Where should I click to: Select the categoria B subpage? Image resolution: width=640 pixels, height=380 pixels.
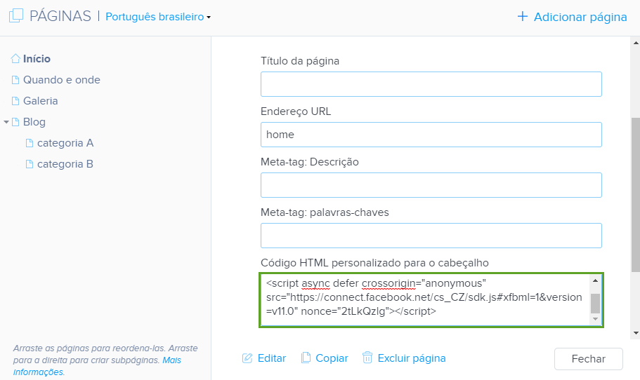tap(65, 164)
